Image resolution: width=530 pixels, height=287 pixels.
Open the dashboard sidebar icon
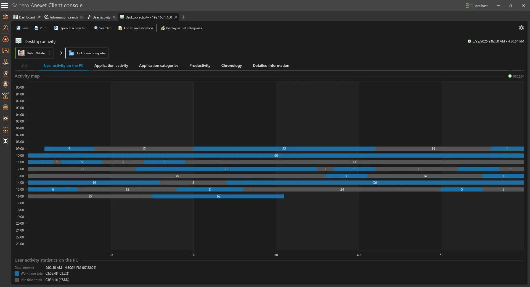[6, 17]
